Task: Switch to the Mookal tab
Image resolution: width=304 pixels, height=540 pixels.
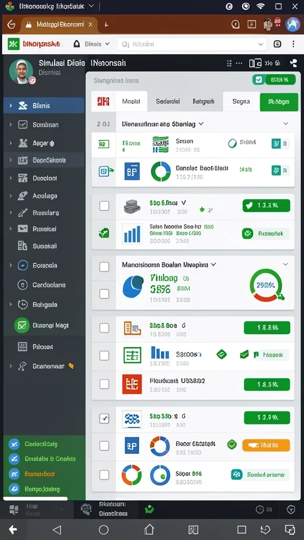Action: pyautogui.click(x=131, y=101)
